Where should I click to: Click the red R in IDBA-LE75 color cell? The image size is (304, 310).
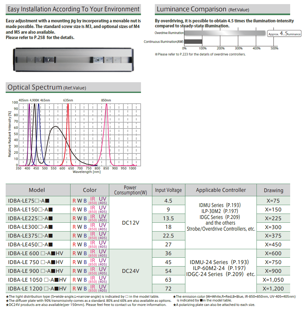point(74,201)
